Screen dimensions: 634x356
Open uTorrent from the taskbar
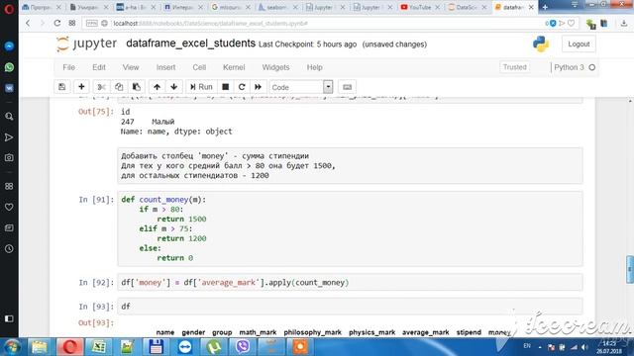(x=214, y=347)
